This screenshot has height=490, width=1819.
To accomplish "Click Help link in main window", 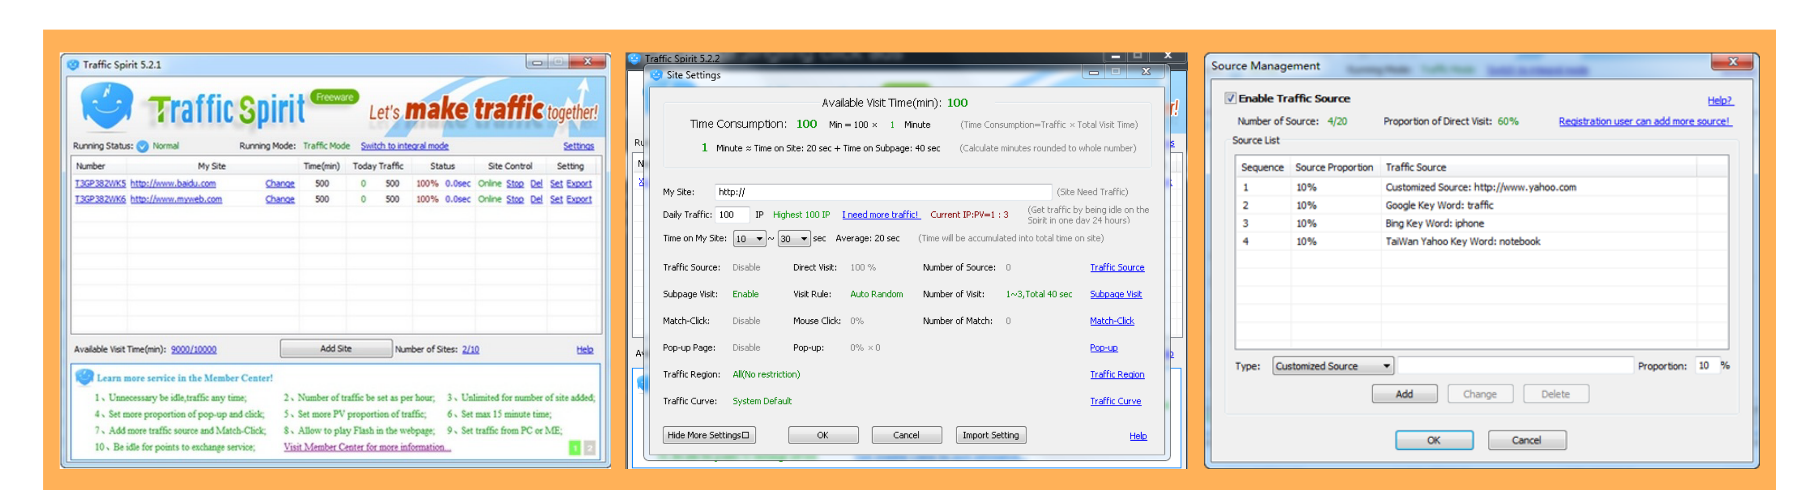I will [585, 349].
